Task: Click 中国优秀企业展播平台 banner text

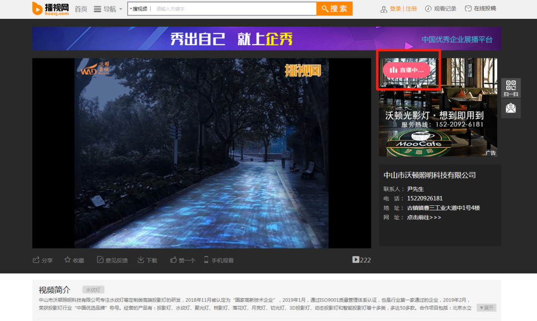Action: pos(457,40)
